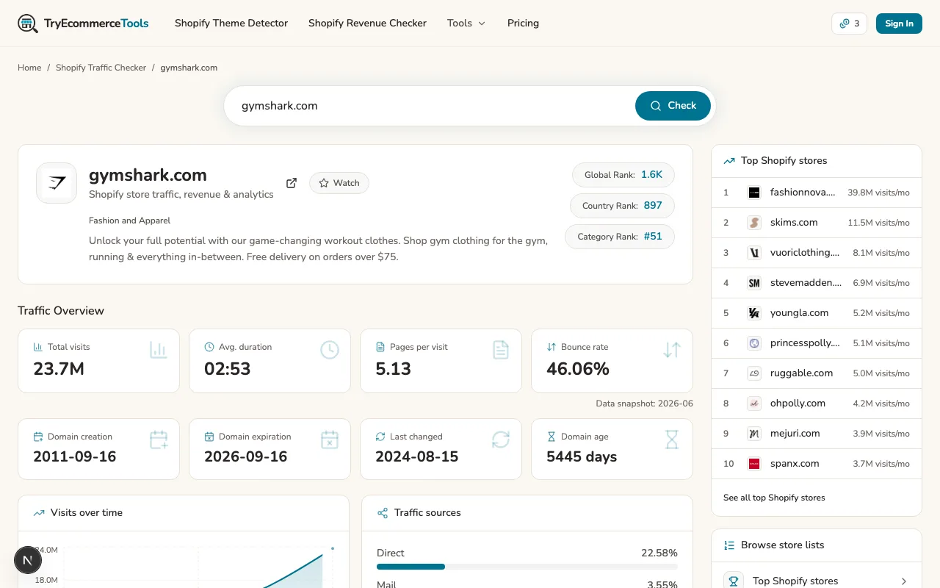Click the credits counter showing 3
This screenshot has width=940, height=588.
pos(849,24)
